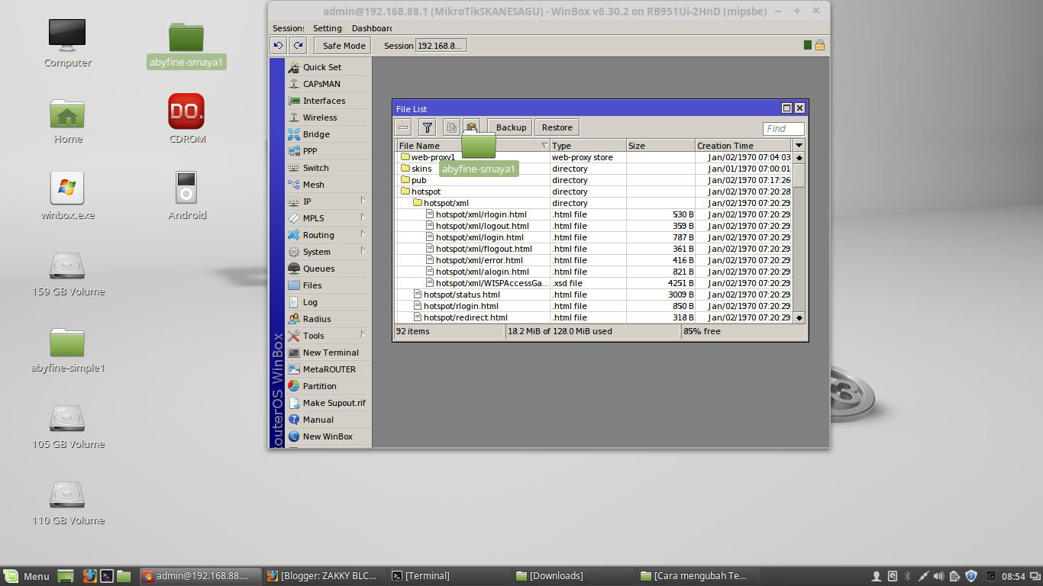Image resolution: width=1043 pixels, height=586 pixels.
Task: Click the Redo arrow in WinBox toolbar
Action: [298, 46]
